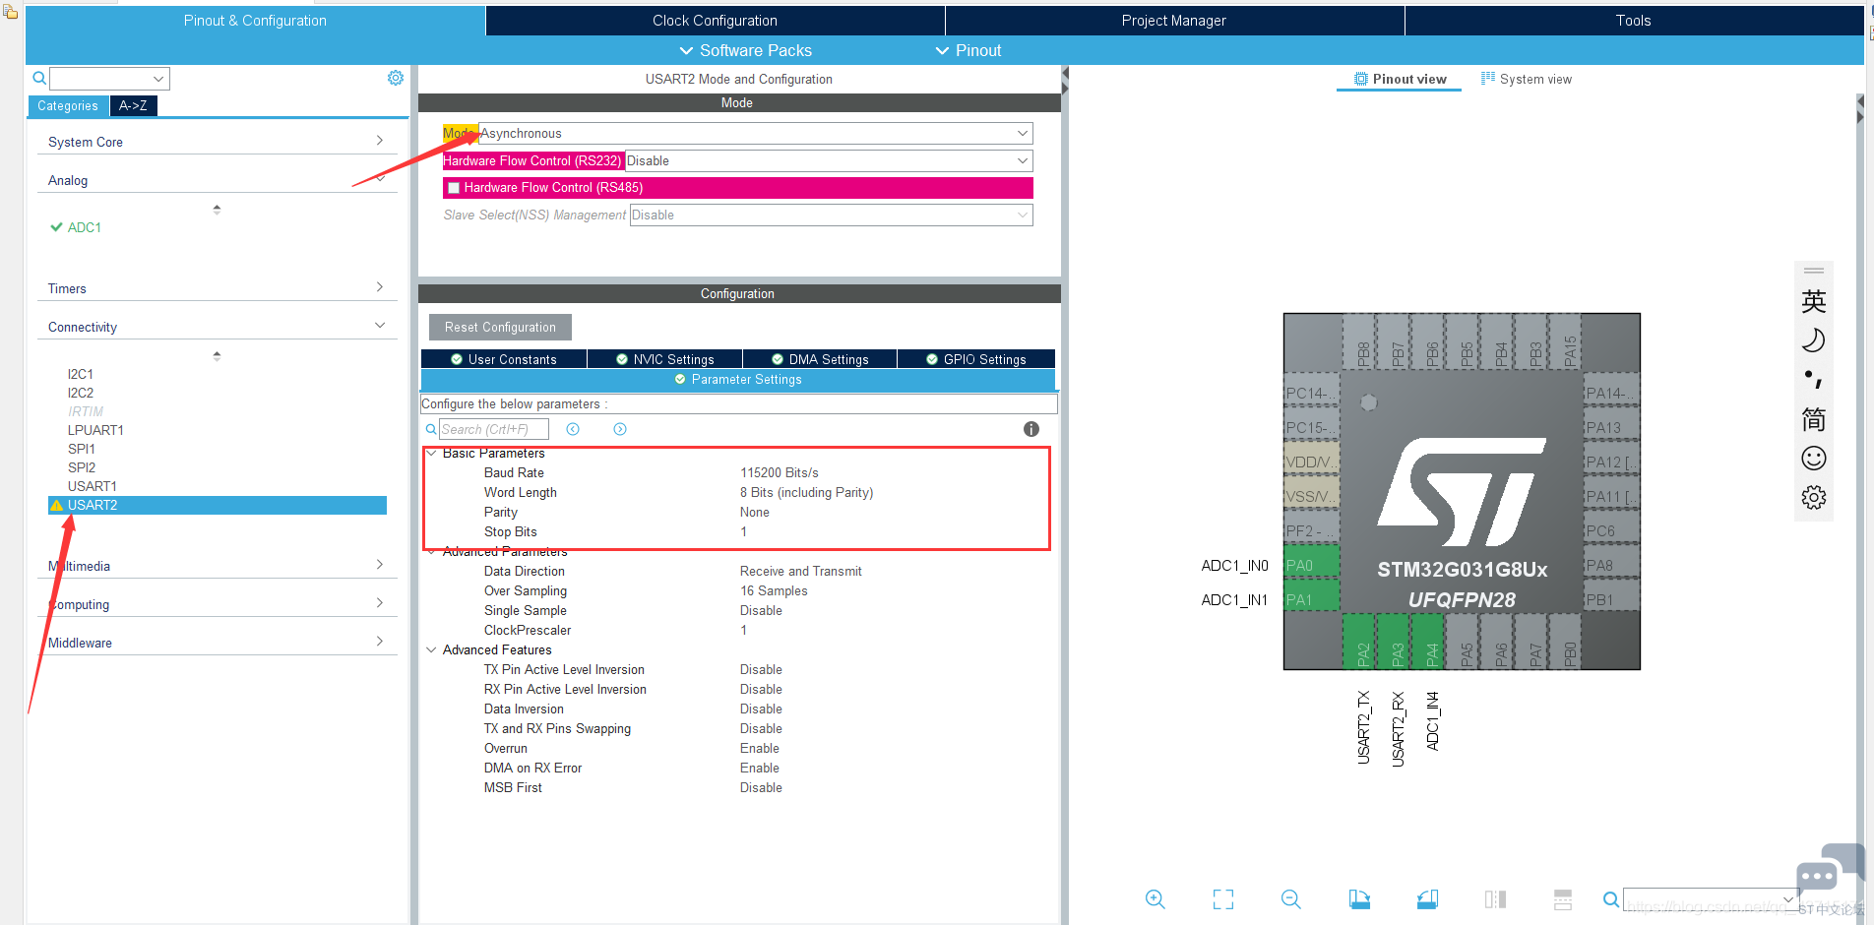This screenshot has width=1874, height=925.
Task: Rotate the chip counter-clockwise
Action: click(1427, 898)
